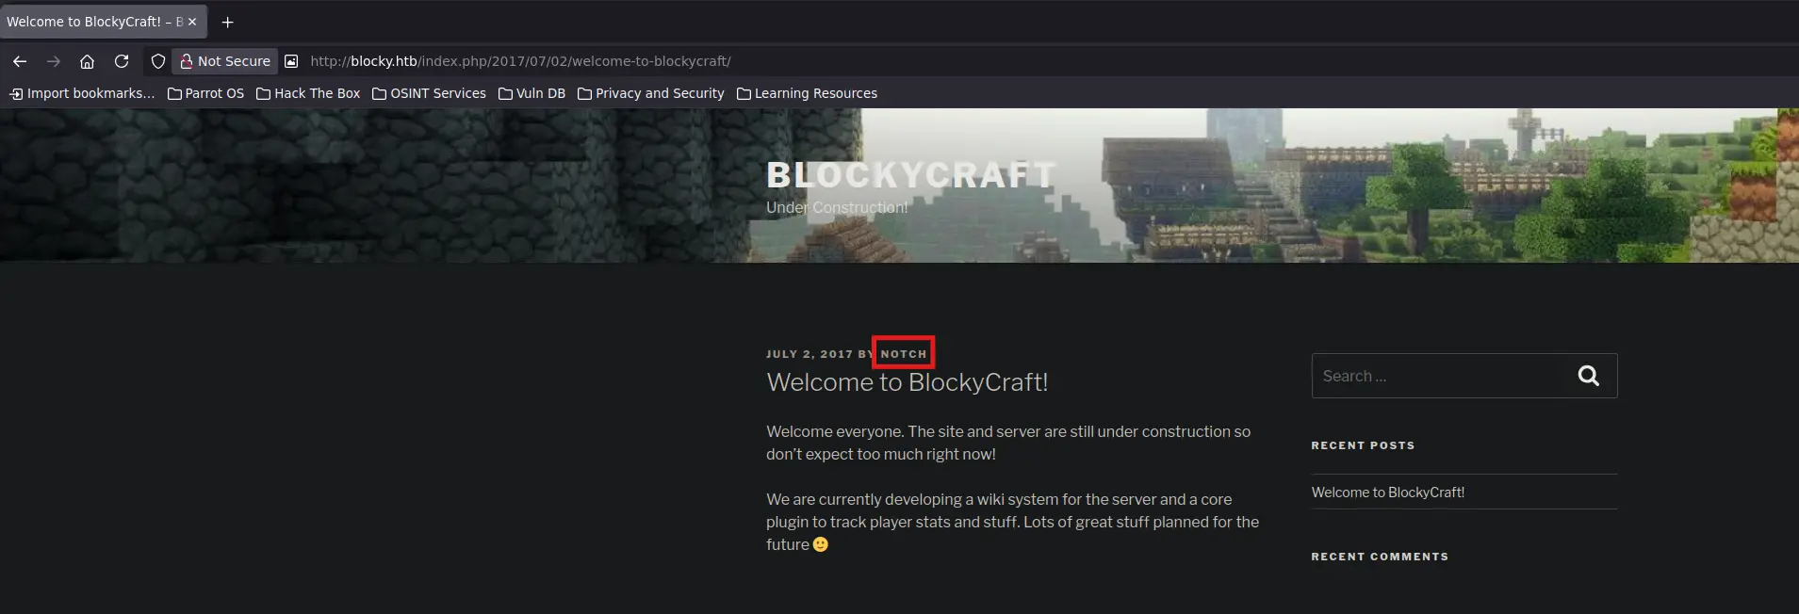1799x614 pixels.
Task: Focus the Search text field in the sidebar
Action: click(x=1437, y=376)
